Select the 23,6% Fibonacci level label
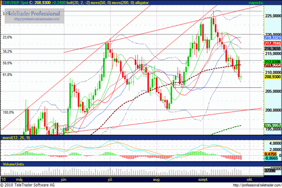The image size is (282, 188). (x=7, y=37)
